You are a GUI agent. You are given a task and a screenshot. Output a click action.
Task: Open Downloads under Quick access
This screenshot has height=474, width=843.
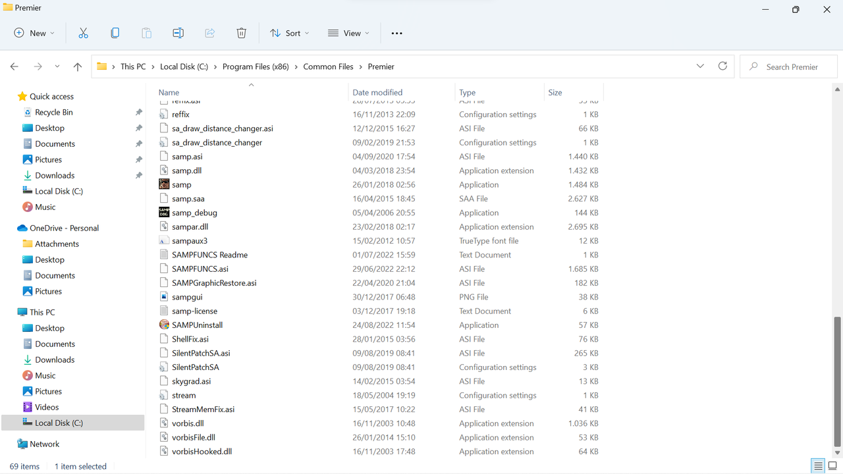pyautogui.click(x=55, y=176)
